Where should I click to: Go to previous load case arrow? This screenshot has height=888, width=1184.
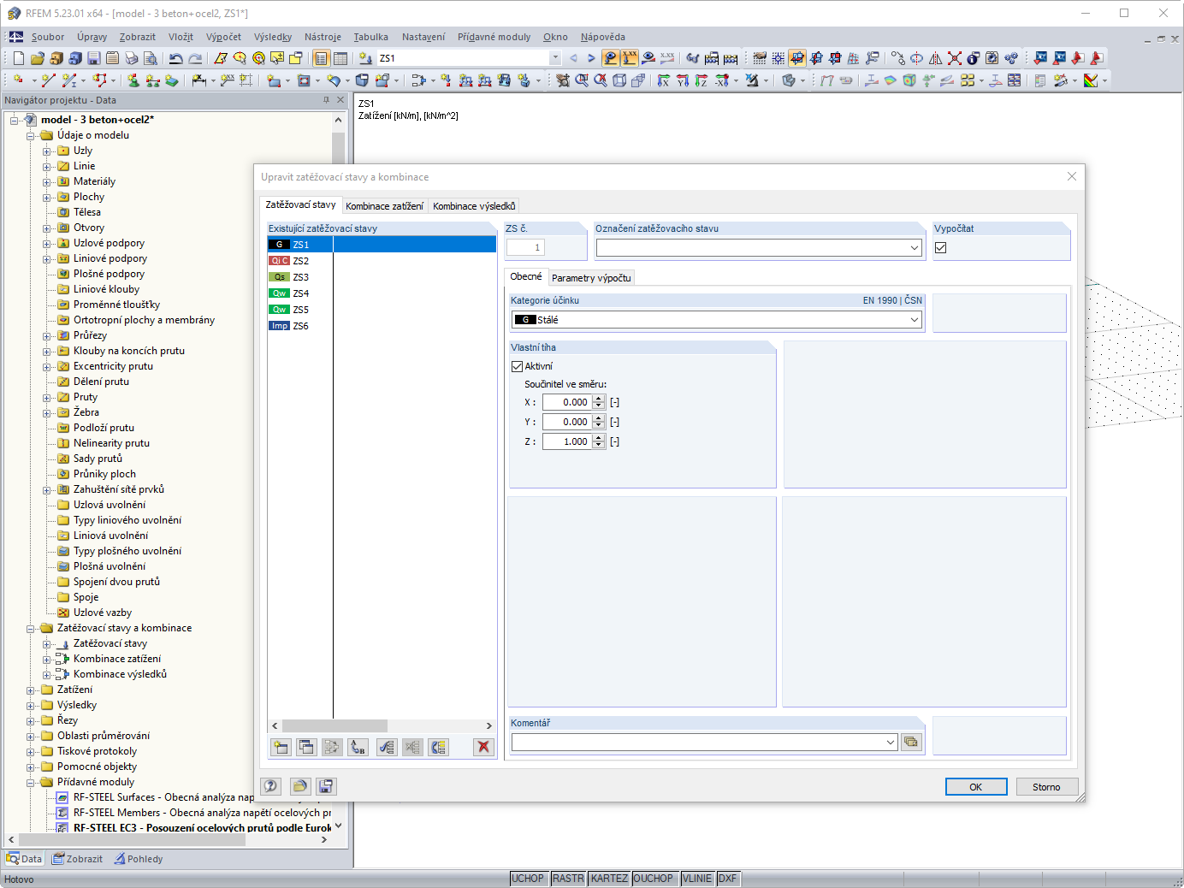573,58
